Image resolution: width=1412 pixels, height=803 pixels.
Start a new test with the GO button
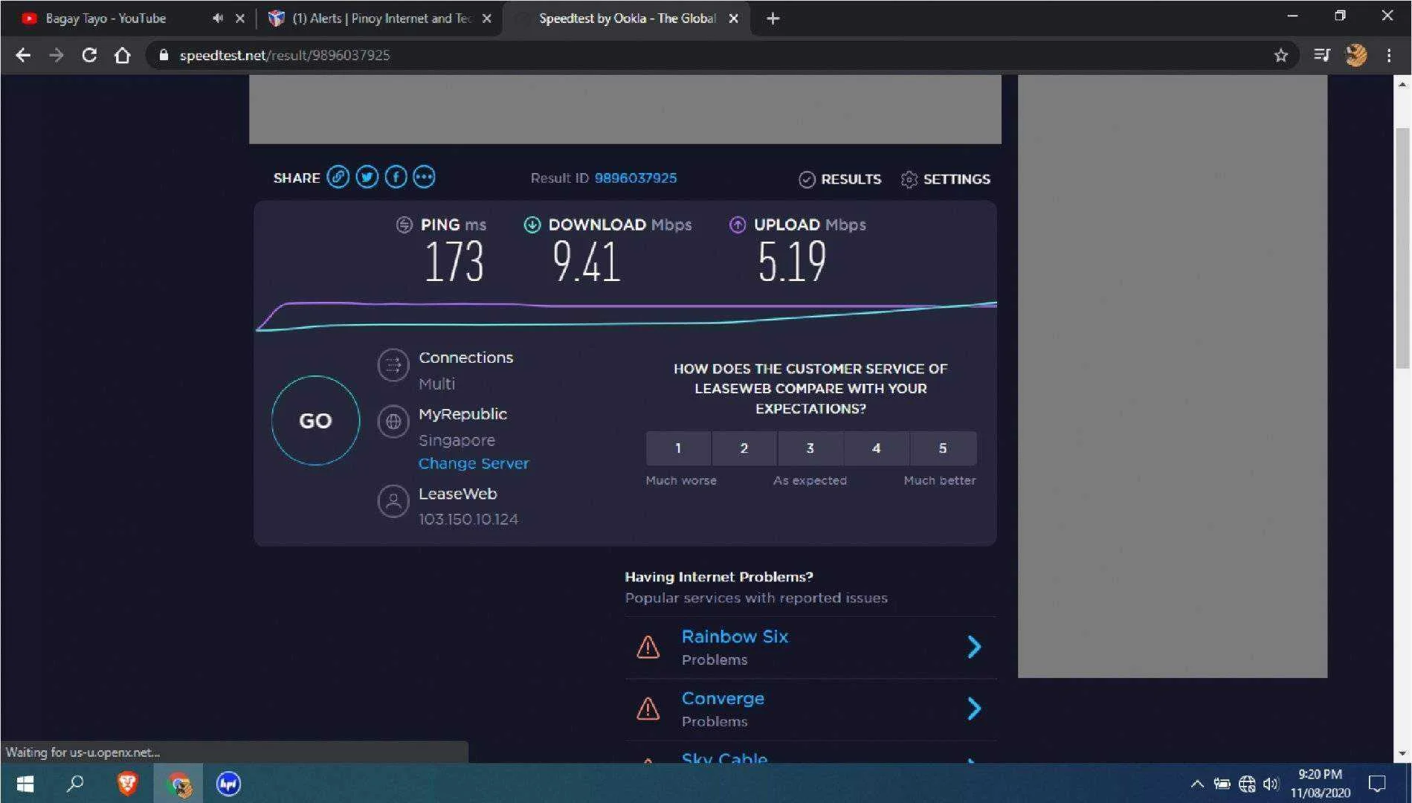[x=315, y=421]
